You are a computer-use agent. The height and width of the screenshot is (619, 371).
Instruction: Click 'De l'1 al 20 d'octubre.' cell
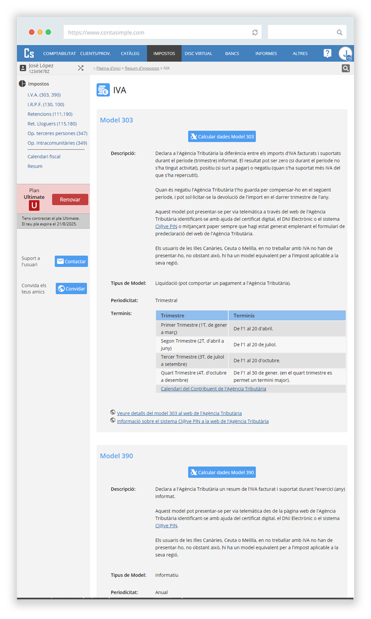287,360
